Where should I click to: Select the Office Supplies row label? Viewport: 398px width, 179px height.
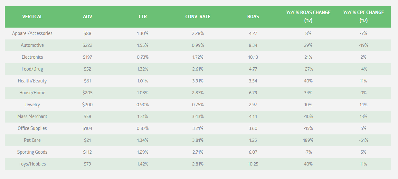pos(32,128)
